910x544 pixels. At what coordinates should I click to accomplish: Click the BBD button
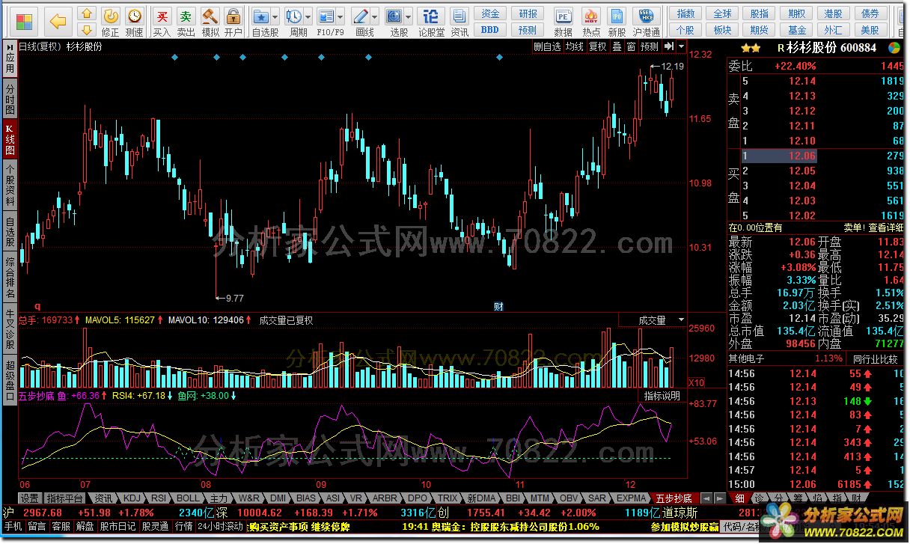tap(490, 30)
